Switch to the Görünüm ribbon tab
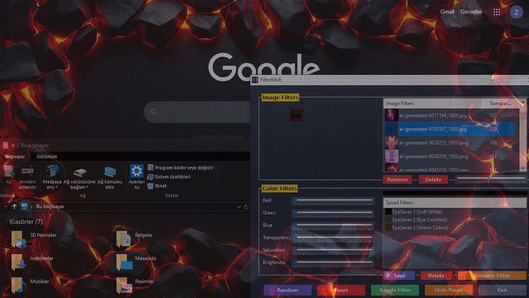This screenshot has height=298, width=529. click(x=47, y=156)
